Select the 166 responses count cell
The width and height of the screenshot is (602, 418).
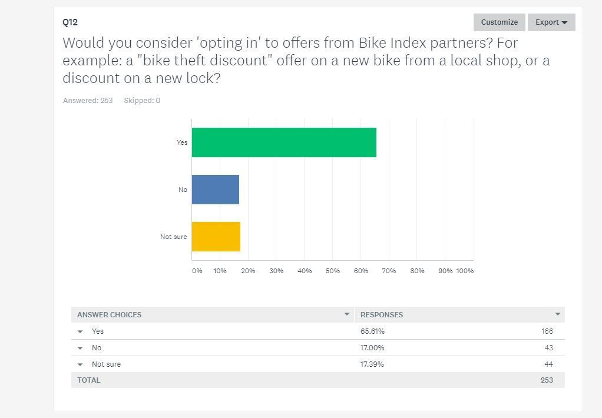tap(547, 331)
